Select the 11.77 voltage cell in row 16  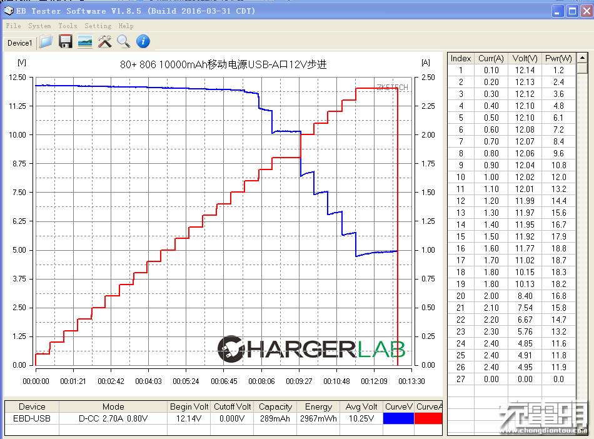(x=525, y=248)
